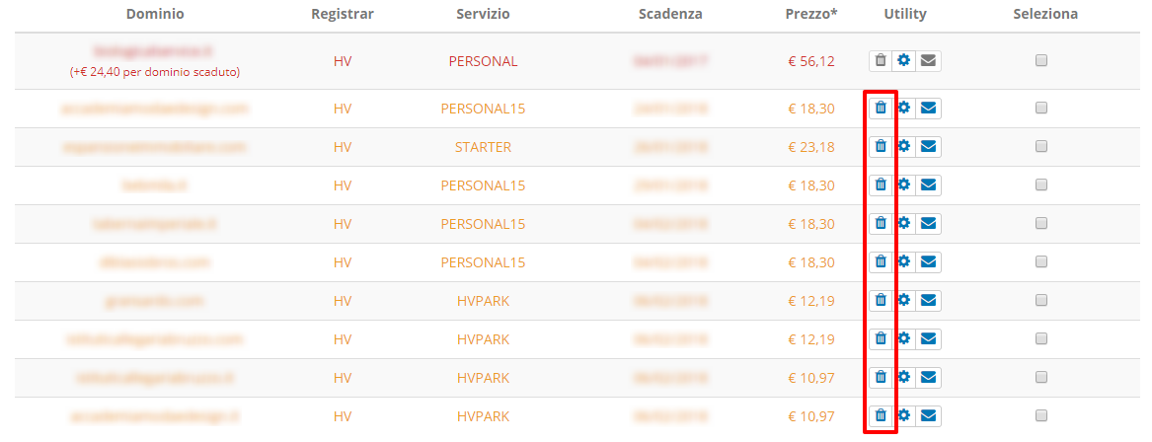This screenshot has height=442, width=1152.
Task: Open the gear settings in the STARTER row
Action: point(903,147)
